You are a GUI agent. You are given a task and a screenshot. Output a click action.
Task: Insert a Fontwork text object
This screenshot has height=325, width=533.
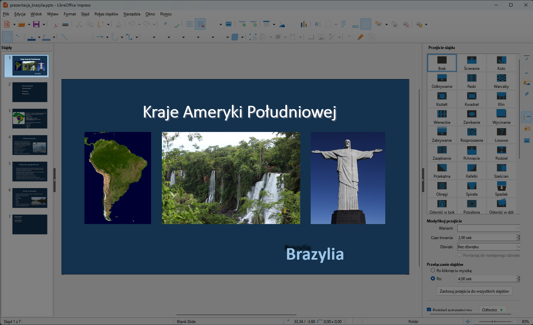pos(343,24)
